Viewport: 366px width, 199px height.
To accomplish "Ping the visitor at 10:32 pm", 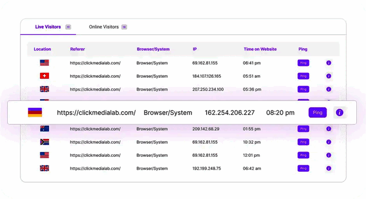I will 303,142.
